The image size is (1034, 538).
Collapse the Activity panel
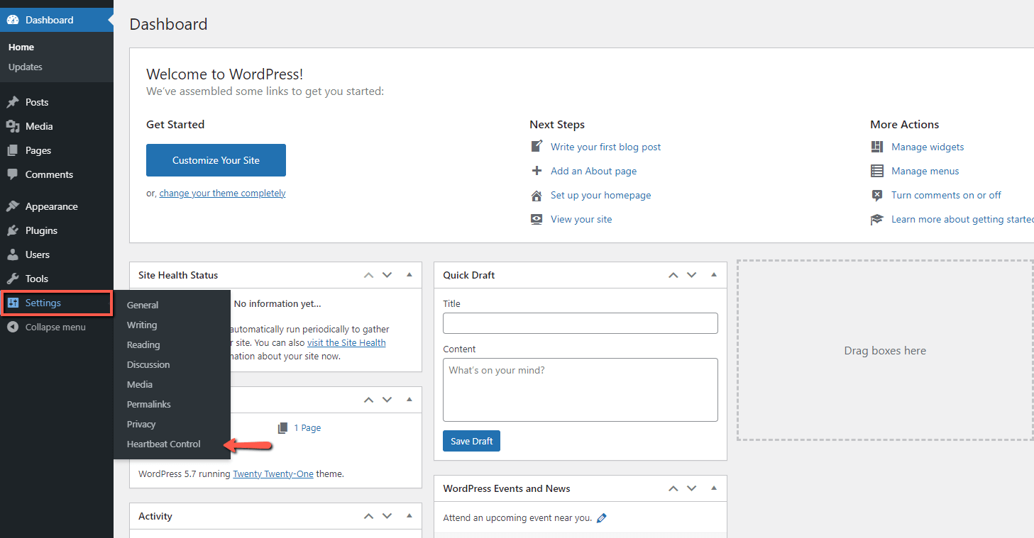pyautogui.click(x=409, y=515)
